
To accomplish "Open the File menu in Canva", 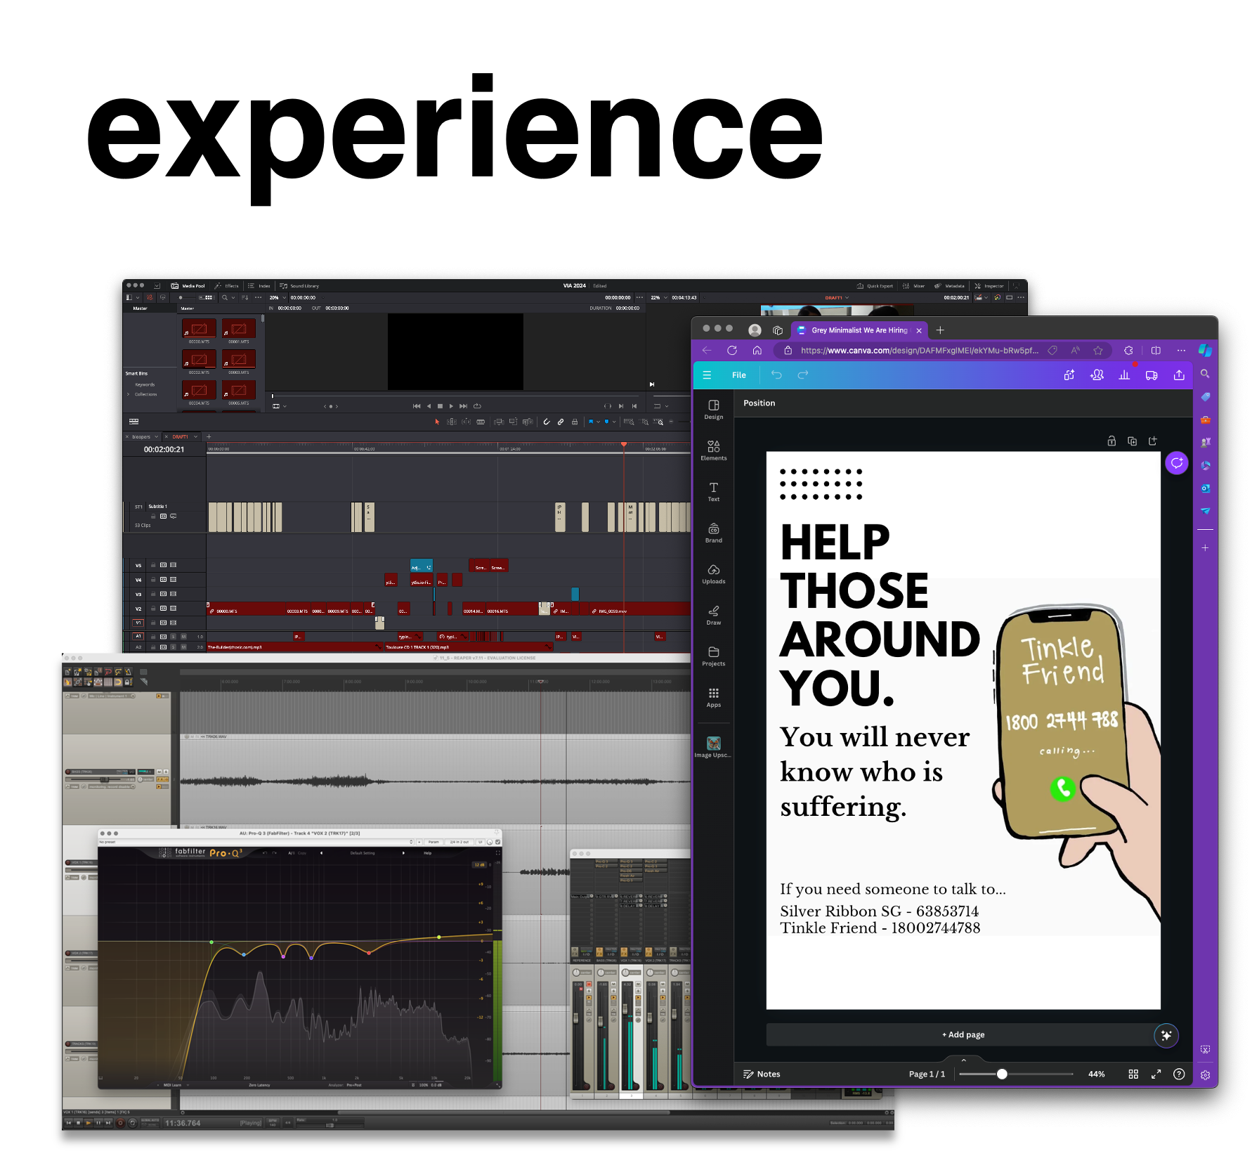I will 738,375.
